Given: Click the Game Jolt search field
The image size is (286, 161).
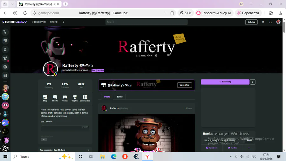Looking at the screenshot, I should (x=146, y=22).
